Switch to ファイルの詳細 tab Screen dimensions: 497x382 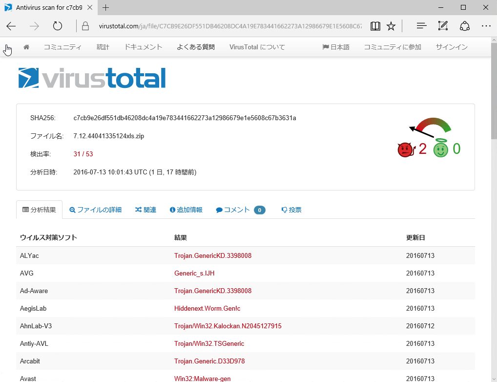95,210
